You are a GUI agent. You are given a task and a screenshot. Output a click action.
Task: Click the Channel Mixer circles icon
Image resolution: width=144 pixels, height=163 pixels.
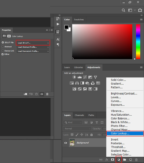(93, 83)
